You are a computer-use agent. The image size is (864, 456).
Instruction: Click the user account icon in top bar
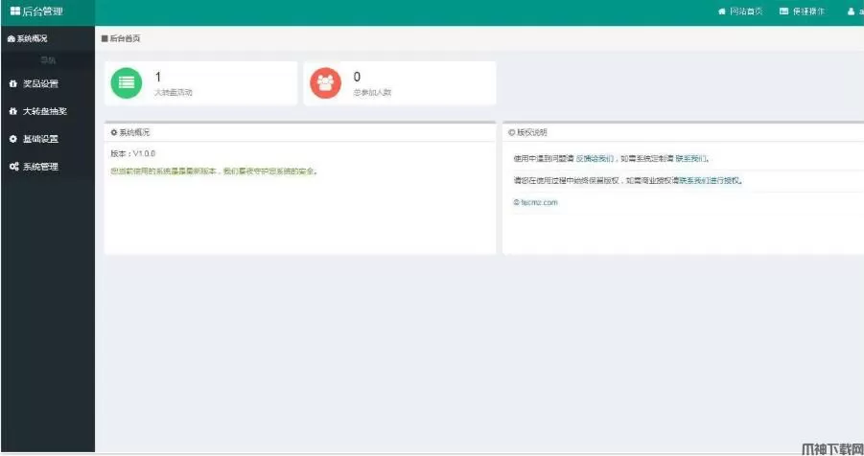click(x=851, y=11)
